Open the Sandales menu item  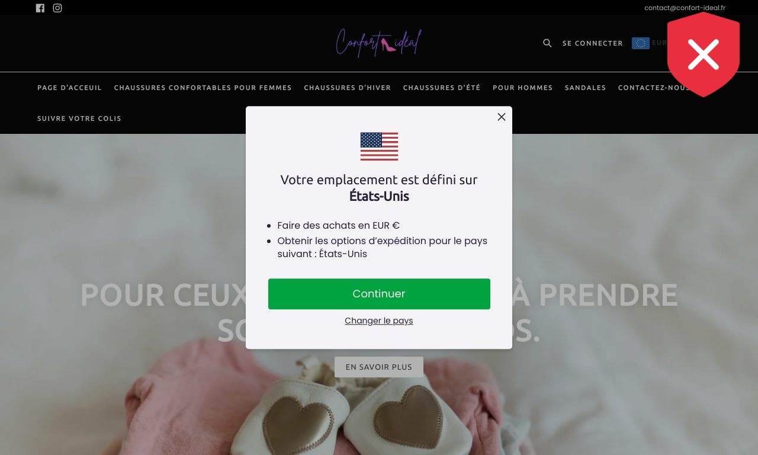(586, 88)
